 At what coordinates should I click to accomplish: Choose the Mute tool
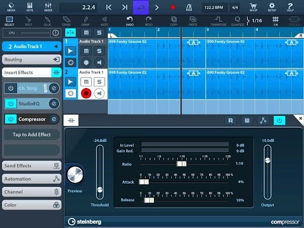(x=104, y=21)
